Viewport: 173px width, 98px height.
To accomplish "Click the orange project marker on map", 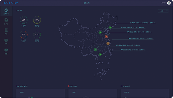I will tap(108, 43).
